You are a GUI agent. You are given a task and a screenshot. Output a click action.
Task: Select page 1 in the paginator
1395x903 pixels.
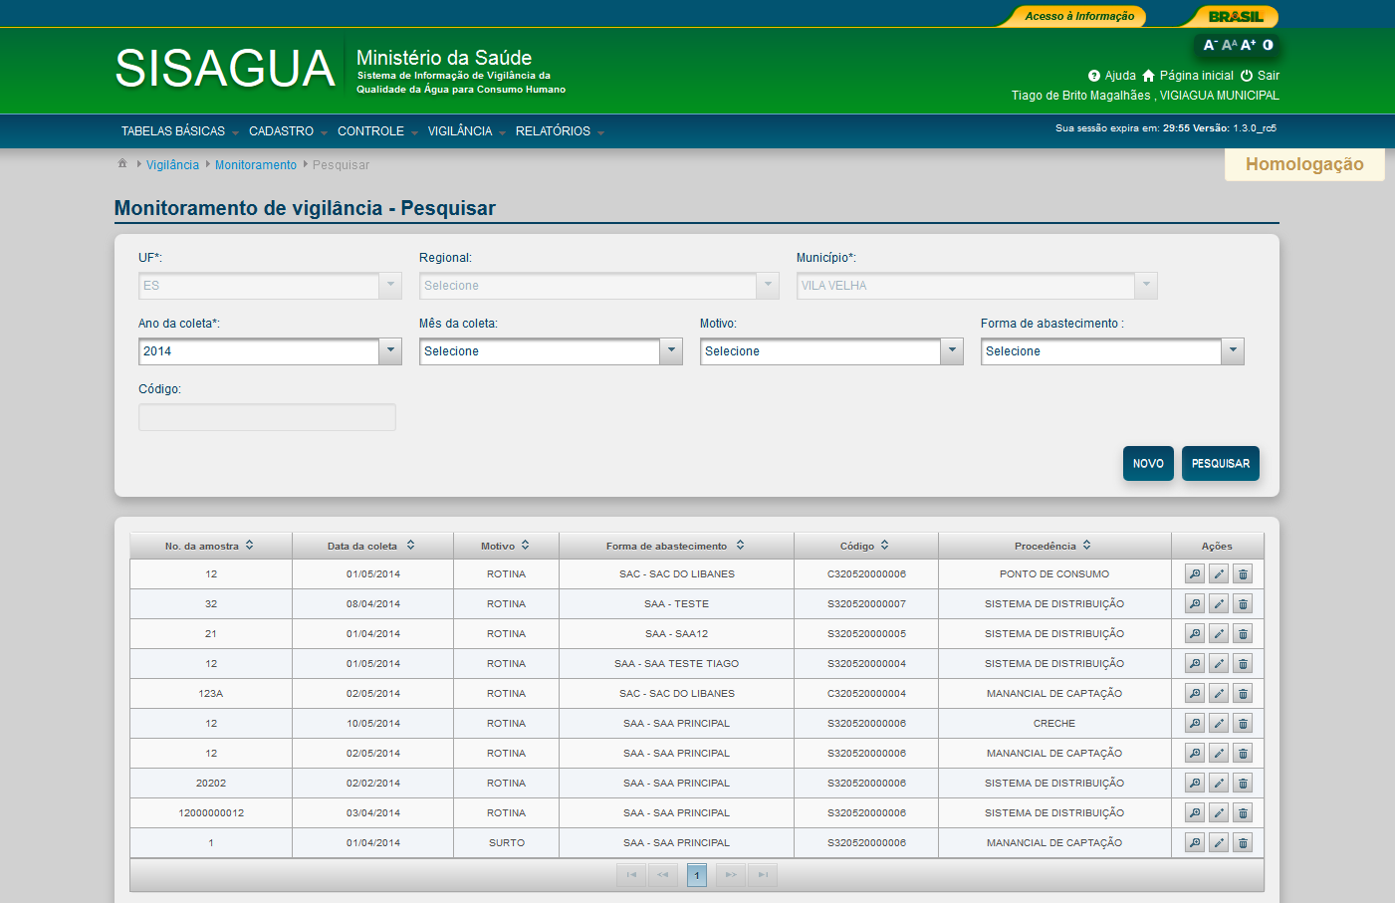click(697, 875)
